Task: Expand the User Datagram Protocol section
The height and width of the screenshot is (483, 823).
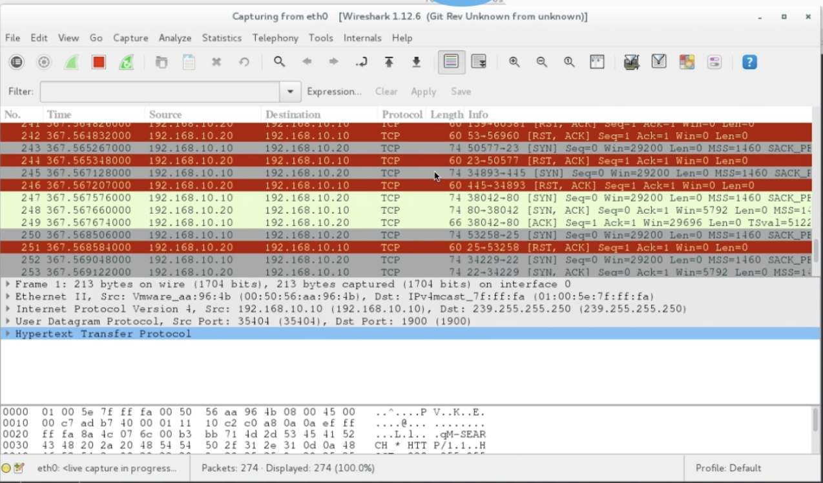Action: [x=8, y=321]
